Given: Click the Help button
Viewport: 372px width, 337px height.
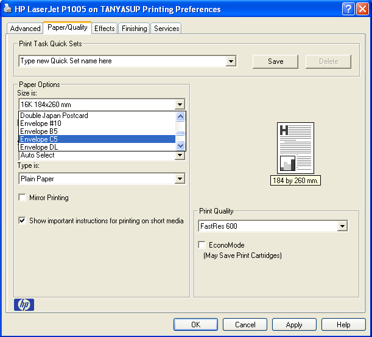Looking at the screenshot, I should 343,324.
